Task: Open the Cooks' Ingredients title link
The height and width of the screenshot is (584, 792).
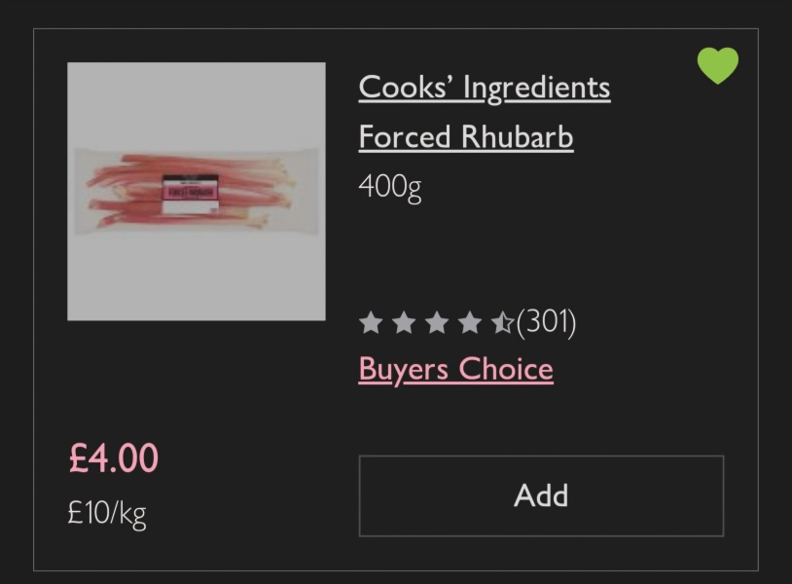Action: pos(484,87)
